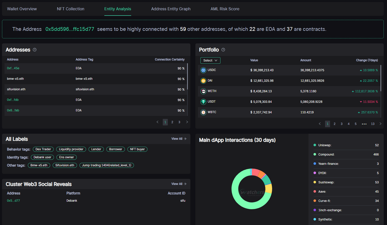This screenshot has width=387, height=225.
Task: Click the WETH token icon
Action: (x=203, y=91)
